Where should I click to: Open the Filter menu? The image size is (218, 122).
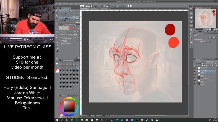pos(85,4)
